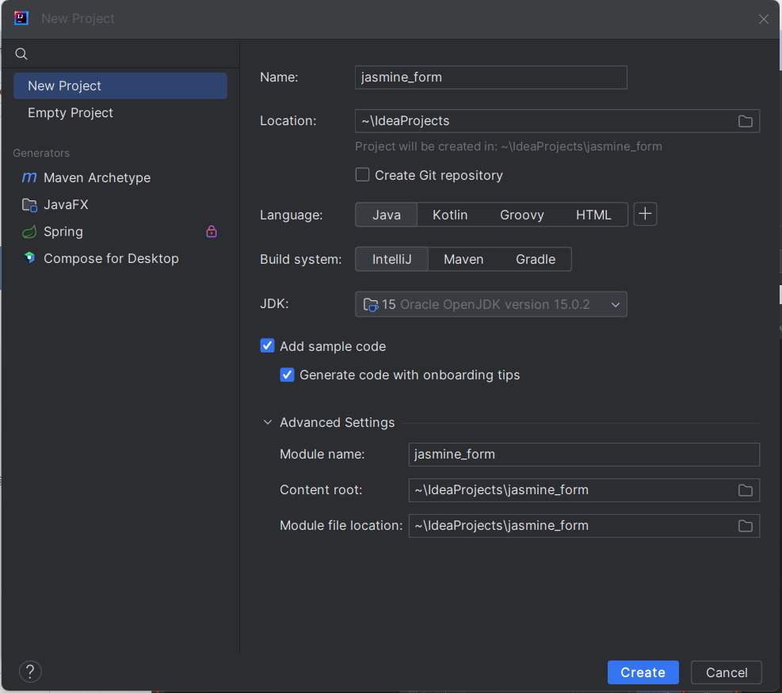This screenshot has height=693, width=782.
Task: Uncheck Add sample code
Action: [267, 345]
